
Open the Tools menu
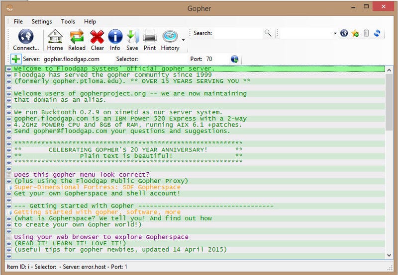tap(68, 21)
